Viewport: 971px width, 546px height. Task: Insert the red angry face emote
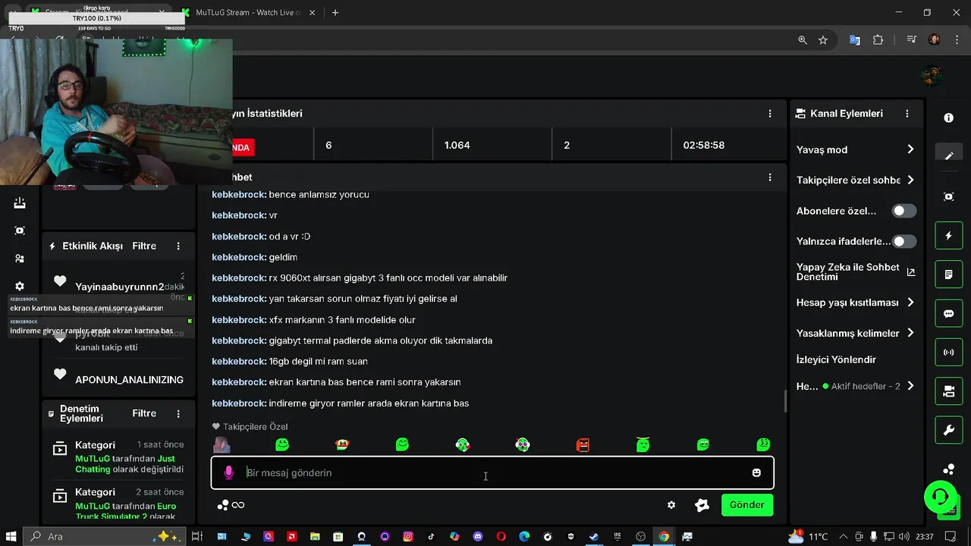(583, 444)
